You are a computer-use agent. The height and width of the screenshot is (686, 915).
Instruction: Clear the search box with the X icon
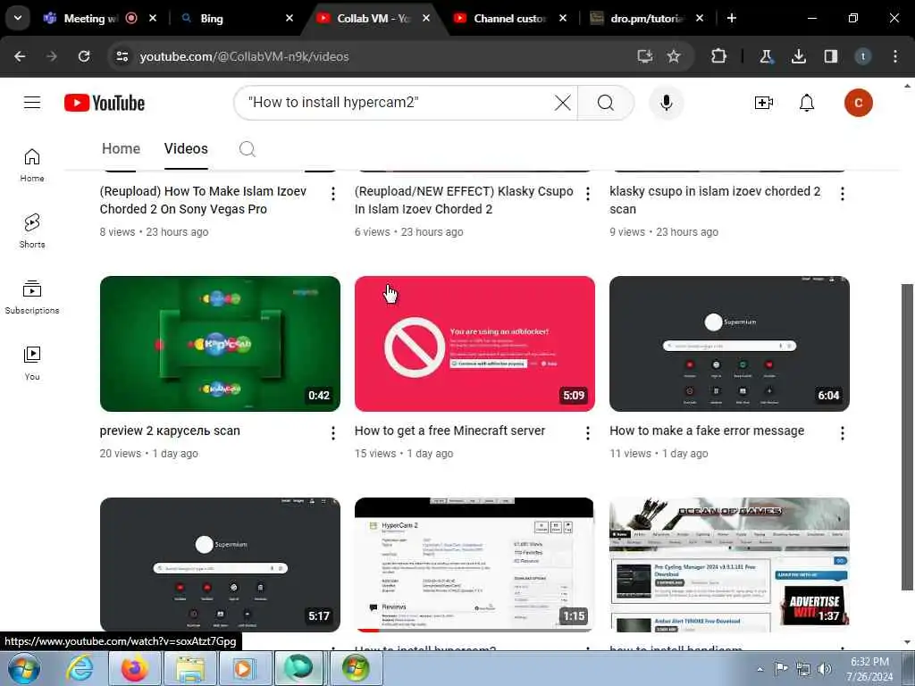tap(563, 103)
